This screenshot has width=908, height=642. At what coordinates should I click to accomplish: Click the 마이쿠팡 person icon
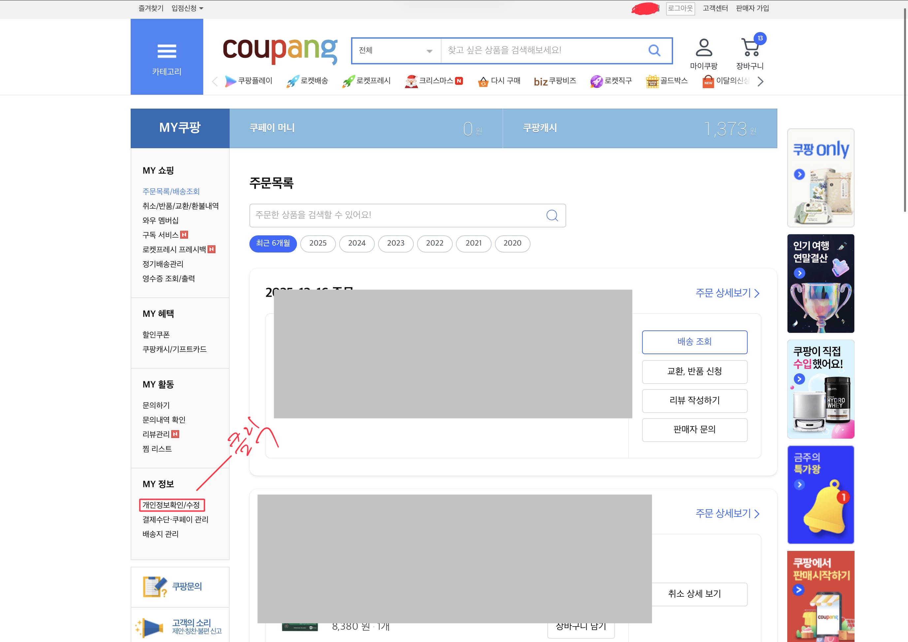(703, 48)
